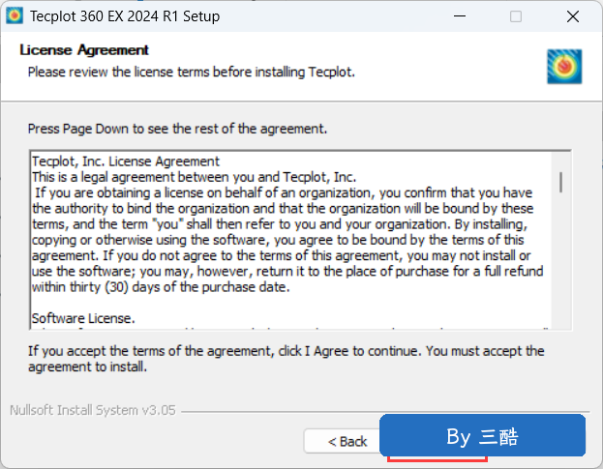Click the 'Tecplot, Inc. License Agreement' line
The width and height of the screenshot is (603, 469).
click(126, 161)
